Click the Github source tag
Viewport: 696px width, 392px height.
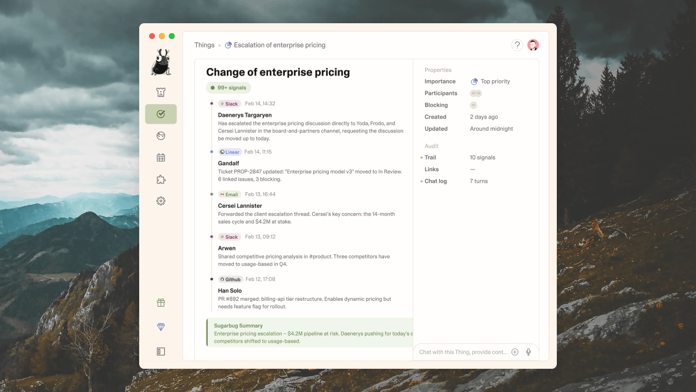pyautogui.click(x=230, y=279)
